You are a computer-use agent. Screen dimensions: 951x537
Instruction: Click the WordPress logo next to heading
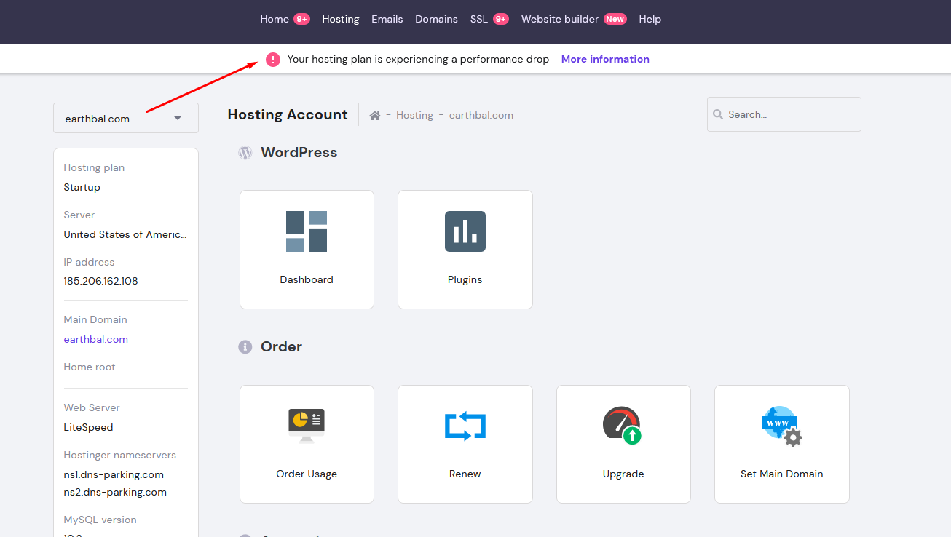tap(245, 153)
